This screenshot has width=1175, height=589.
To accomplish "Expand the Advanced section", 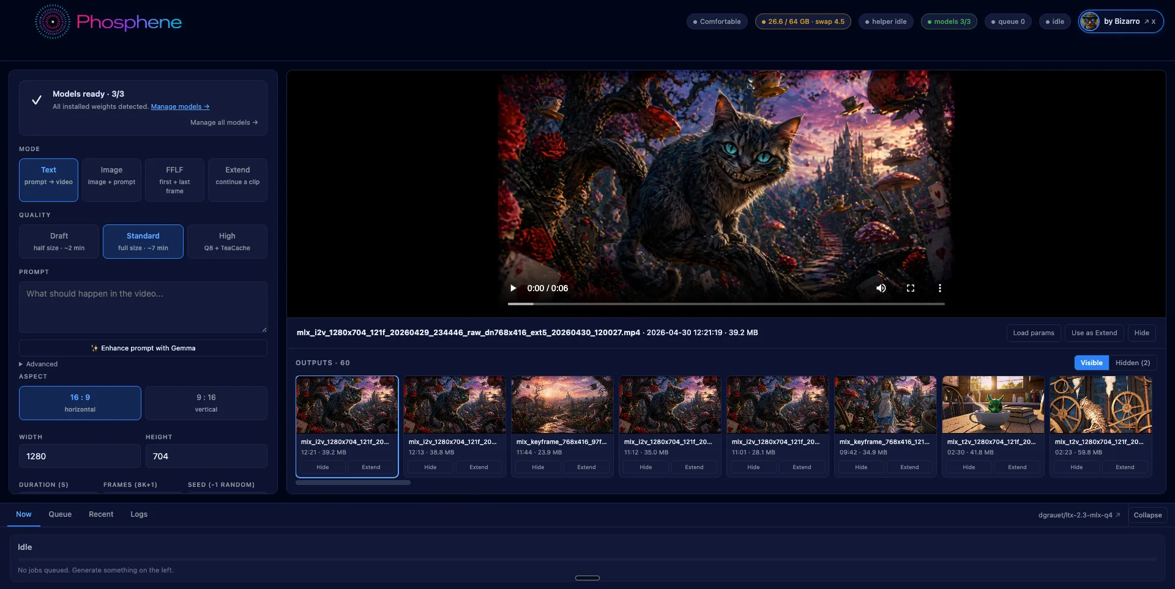I will 39,364.
